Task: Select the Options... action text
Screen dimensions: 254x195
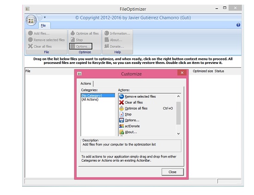Action: 132,120
